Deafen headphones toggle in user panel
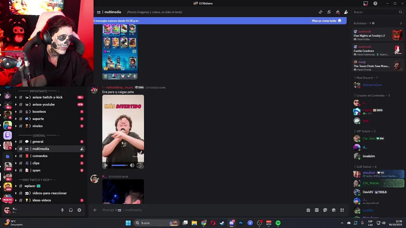 tap(71, 210)
